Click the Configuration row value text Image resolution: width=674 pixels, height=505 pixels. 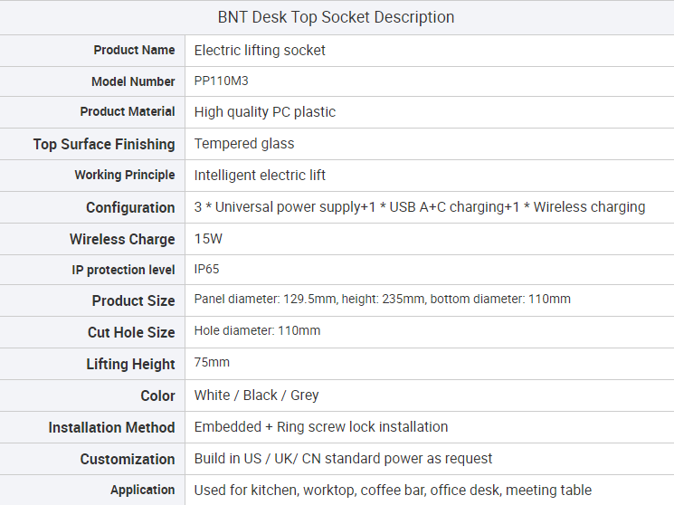click(x=420, y=207)
